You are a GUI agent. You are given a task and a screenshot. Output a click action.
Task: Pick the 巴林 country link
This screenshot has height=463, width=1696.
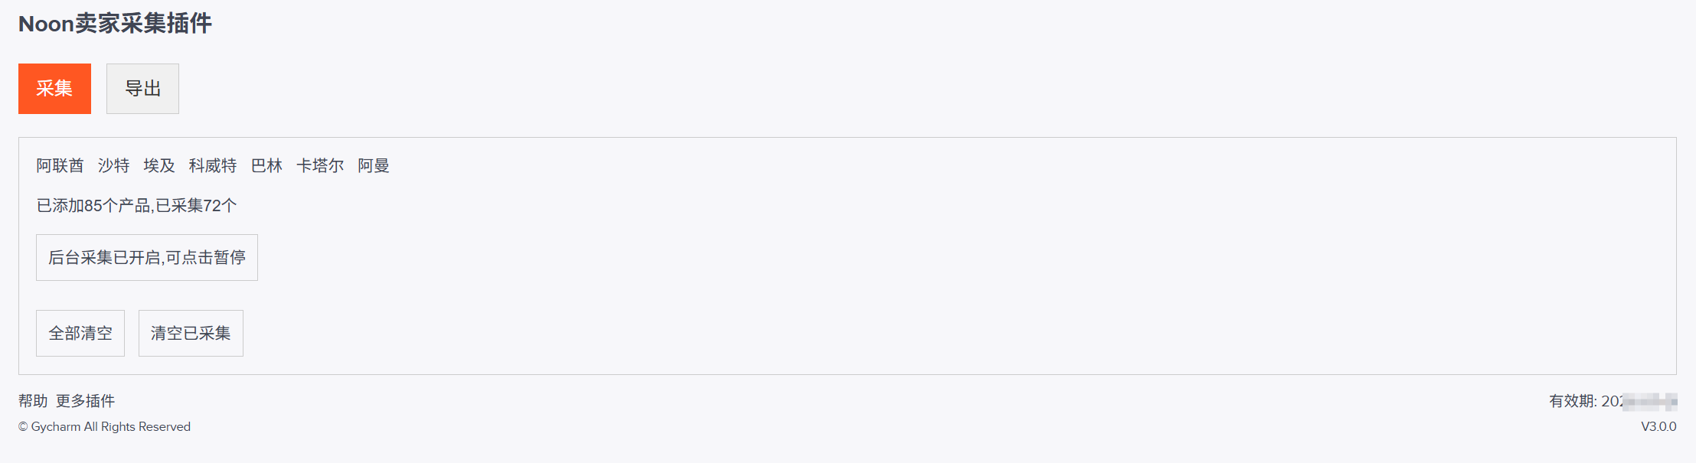pos(266,165)
